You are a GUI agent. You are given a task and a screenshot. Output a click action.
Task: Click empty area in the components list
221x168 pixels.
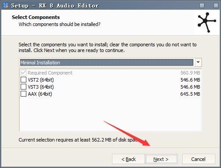(x=110, y=114)
